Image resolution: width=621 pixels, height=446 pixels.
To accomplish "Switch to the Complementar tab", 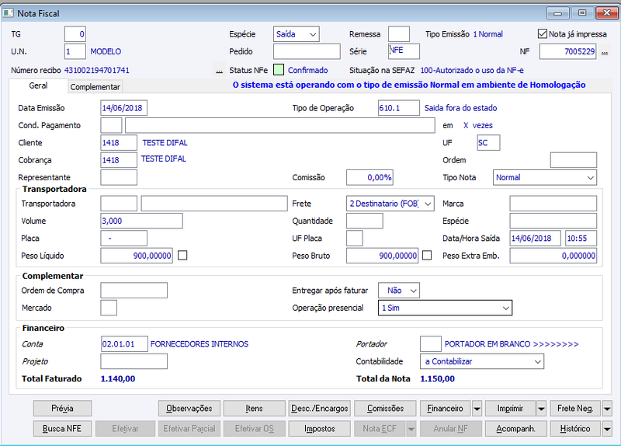I will pos(95,87).
